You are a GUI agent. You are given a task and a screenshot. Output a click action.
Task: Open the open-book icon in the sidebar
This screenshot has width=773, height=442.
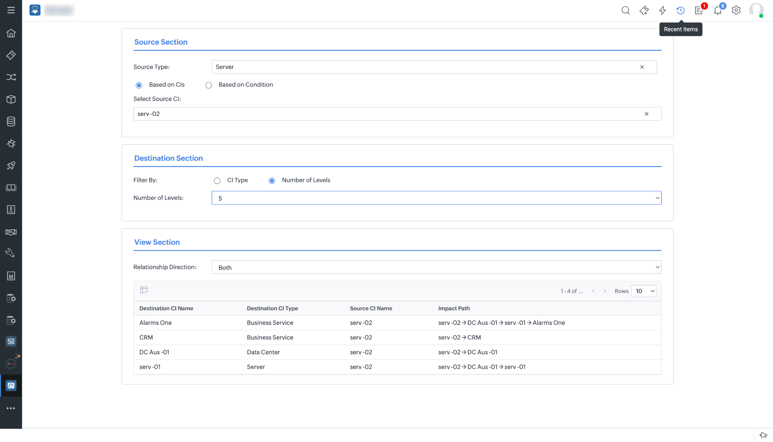11,188
